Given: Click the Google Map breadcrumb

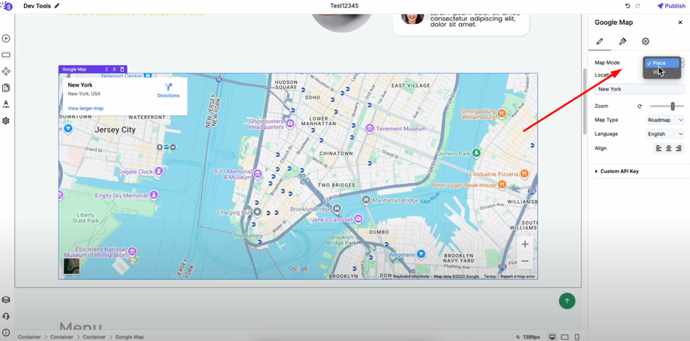Looking at the screenshot, I should click(x=129, y=337).
